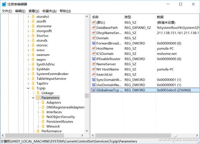
Task: Open the 编辑(E) menu
Action: point(20,11)
